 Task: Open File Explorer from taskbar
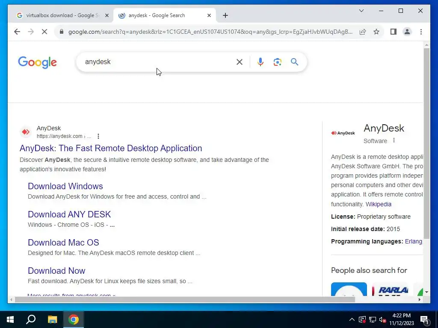click(x=52, y=319)
